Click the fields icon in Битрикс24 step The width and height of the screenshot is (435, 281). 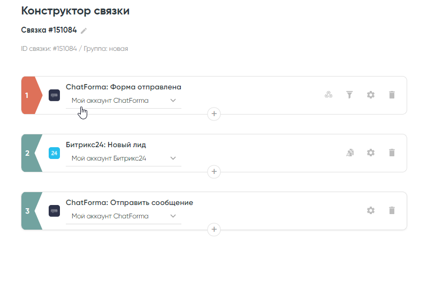pos(349,153)
